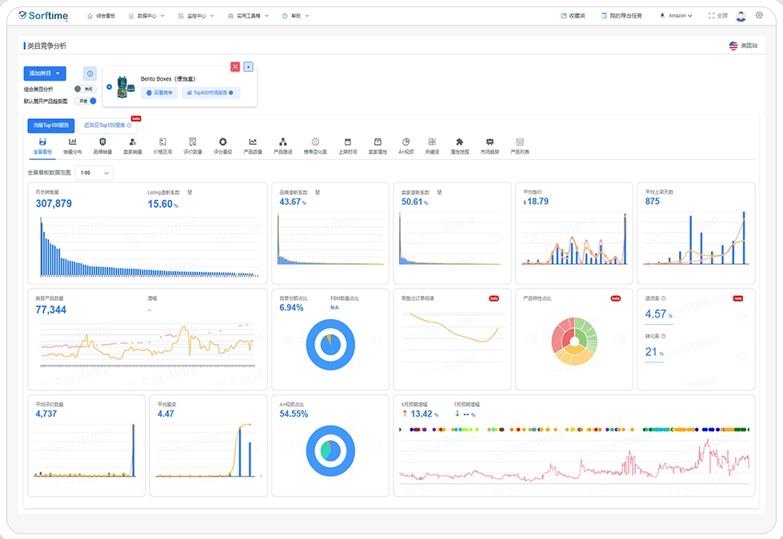Open the settings gear icon in header
The image size is (783, 539).
[759, 15]
